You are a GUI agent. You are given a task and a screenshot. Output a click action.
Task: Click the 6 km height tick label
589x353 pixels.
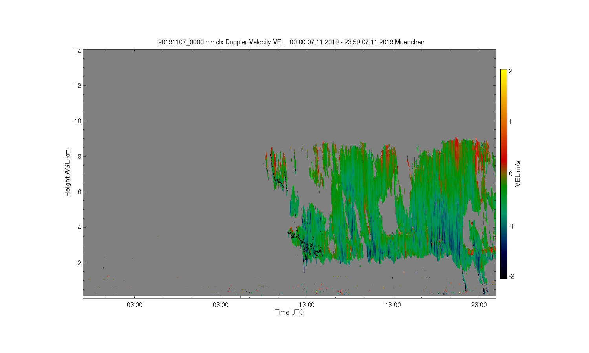click(79, 192)
